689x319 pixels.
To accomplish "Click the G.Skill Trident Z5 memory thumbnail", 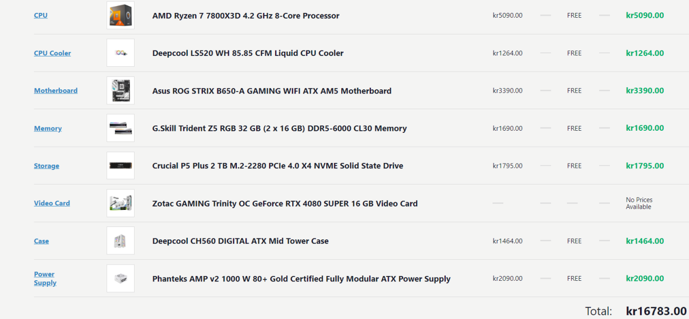I will click(x=120, y=128).
